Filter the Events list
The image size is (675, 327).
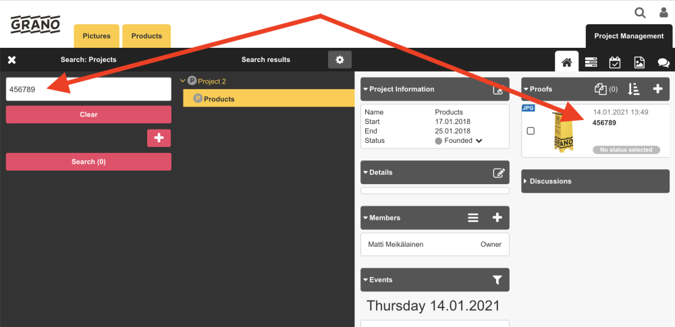[x=497, y=280]
